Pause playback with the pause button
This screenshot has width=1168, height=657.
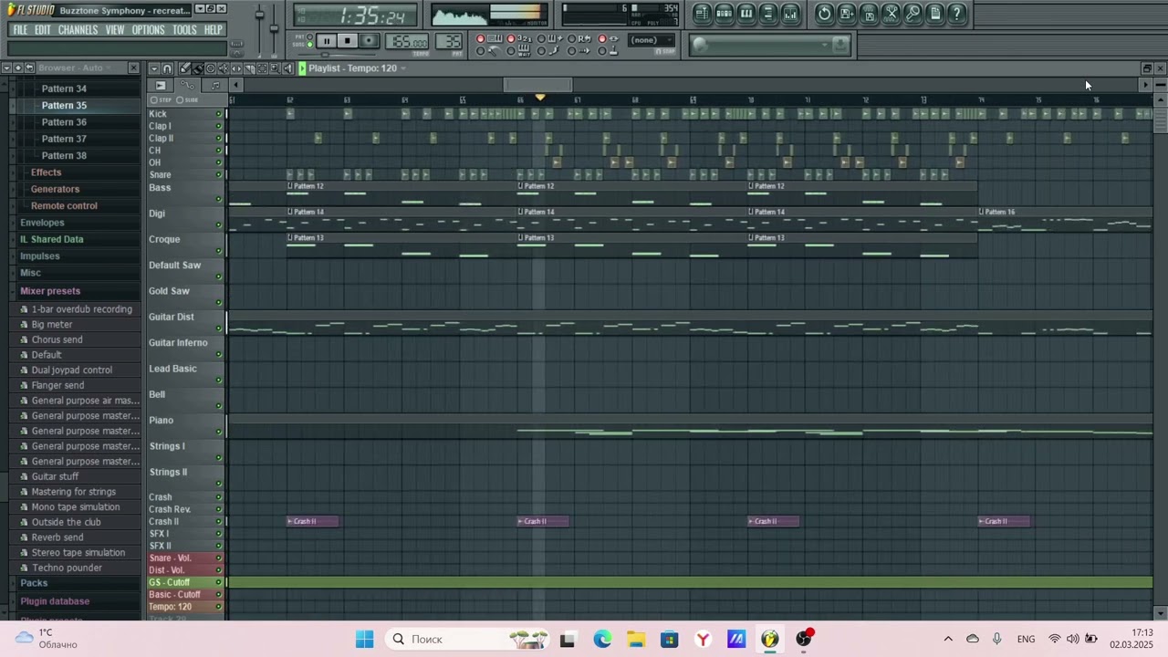tap(327, 41)
